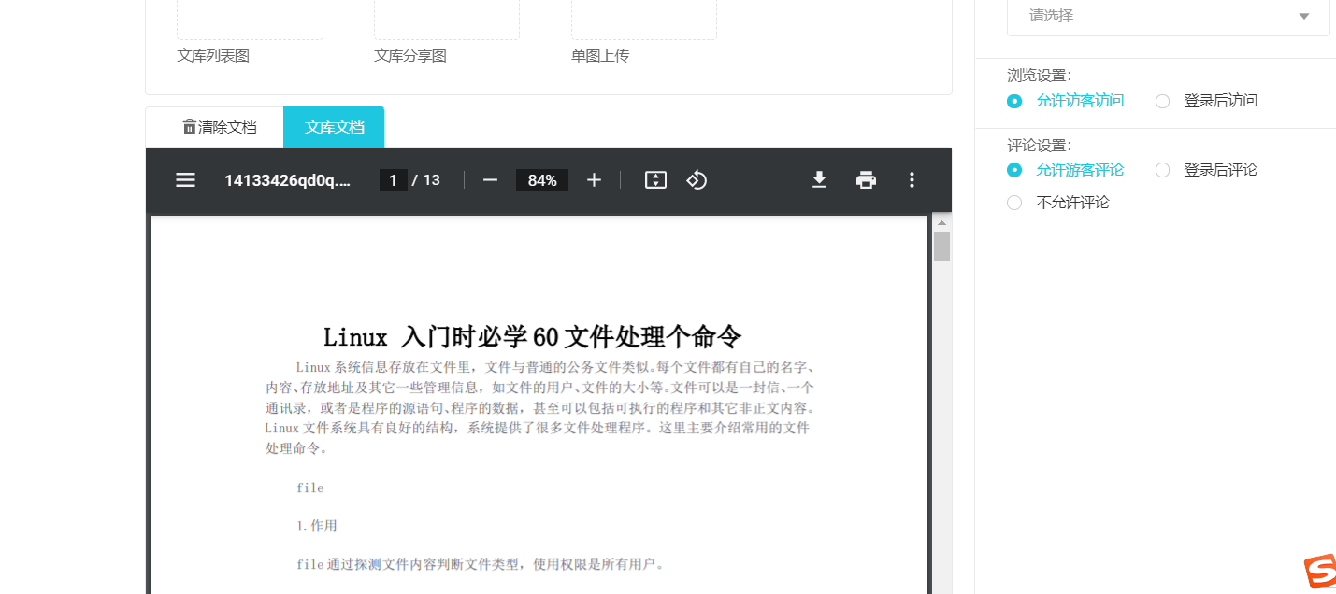Viewport: 1336px width, 594px height.
Task: Click the PDF scrollbar up arrow
Action: coord(941,222)
